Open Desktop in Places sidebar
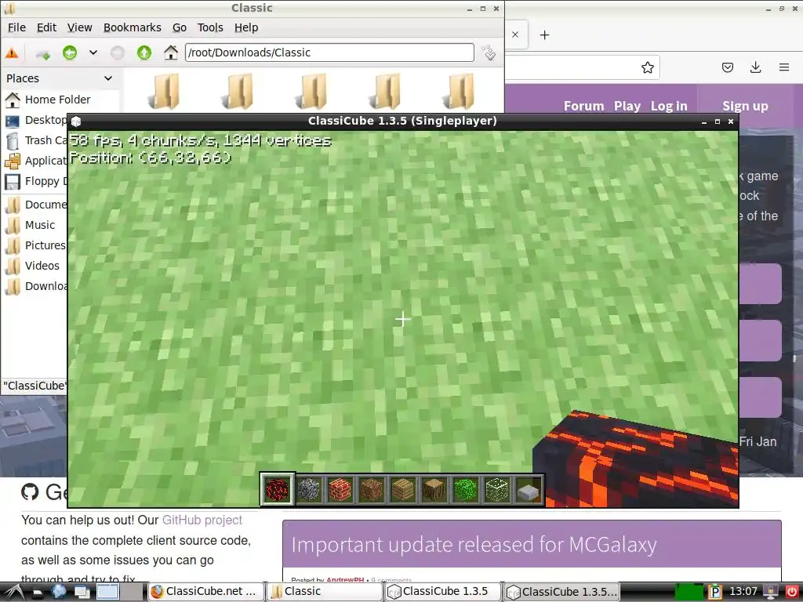 click(35, 120)
